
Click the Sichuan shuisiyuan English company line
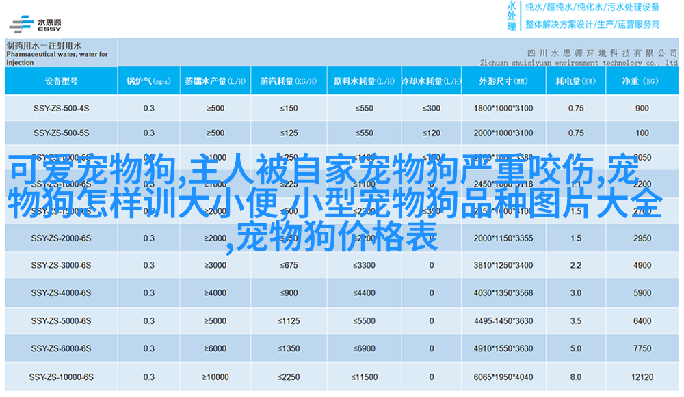[x=579, y=63]
